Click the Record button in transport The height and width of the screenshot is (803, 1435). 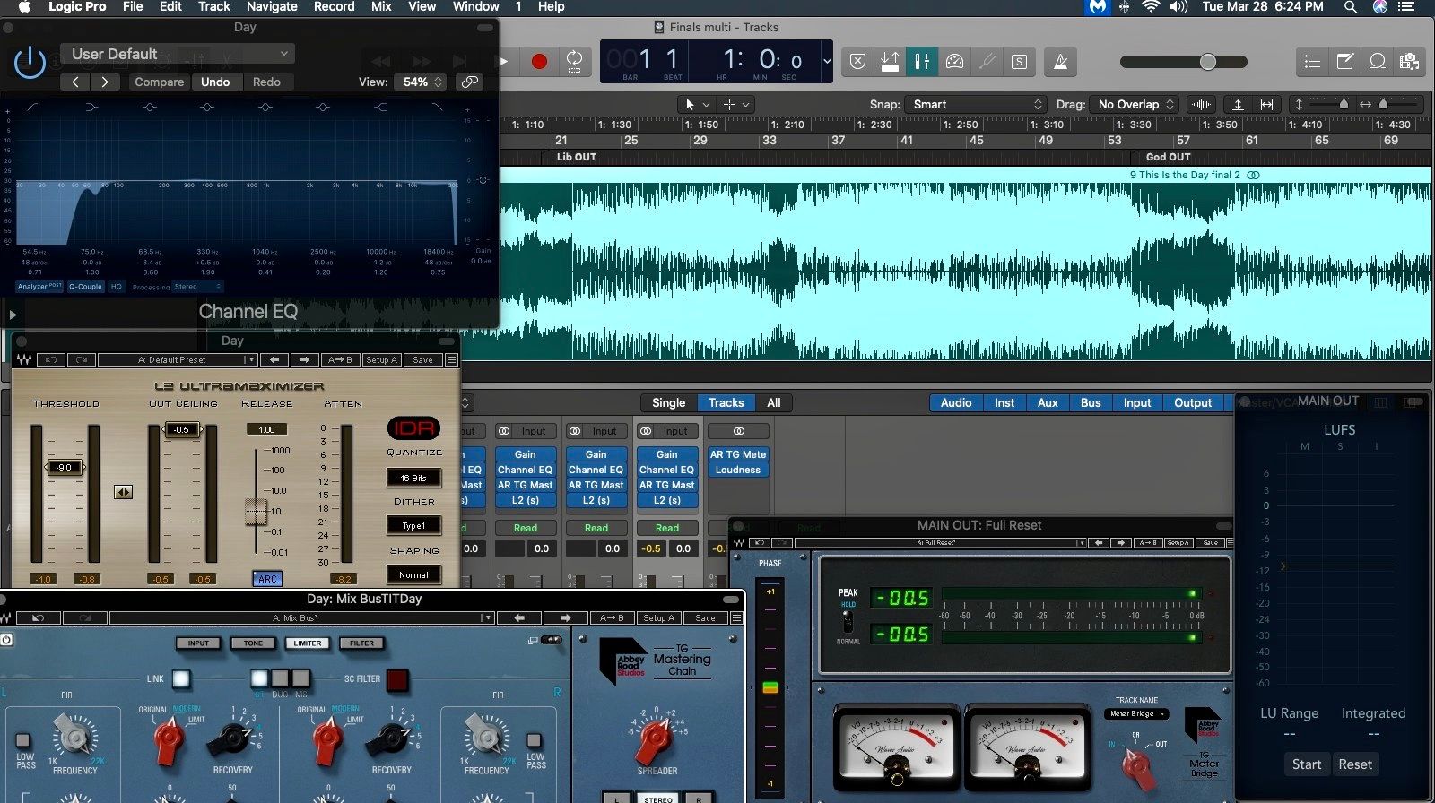pos(539,62)
